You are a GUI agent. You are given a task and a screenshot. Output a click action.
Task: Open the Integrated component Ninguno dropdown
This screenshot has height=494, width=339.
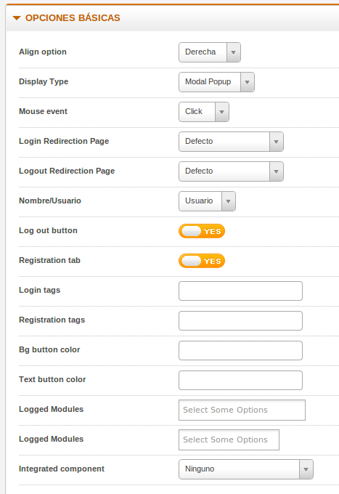point(246,469)
